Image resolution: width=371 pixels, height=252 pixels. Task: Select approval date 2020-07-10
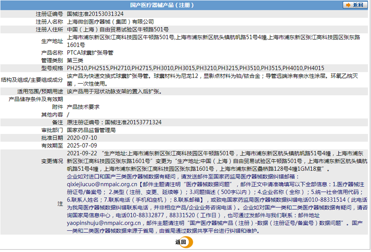tap(82, 138)
